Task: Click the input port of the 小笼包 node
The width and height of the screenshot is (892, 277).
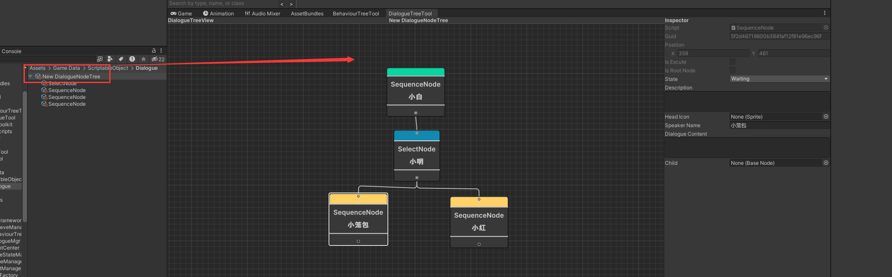Action: (x=358, y=197)
